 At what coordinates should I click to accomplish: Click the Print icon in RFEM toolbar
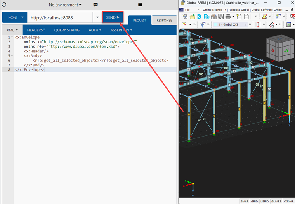228,17
